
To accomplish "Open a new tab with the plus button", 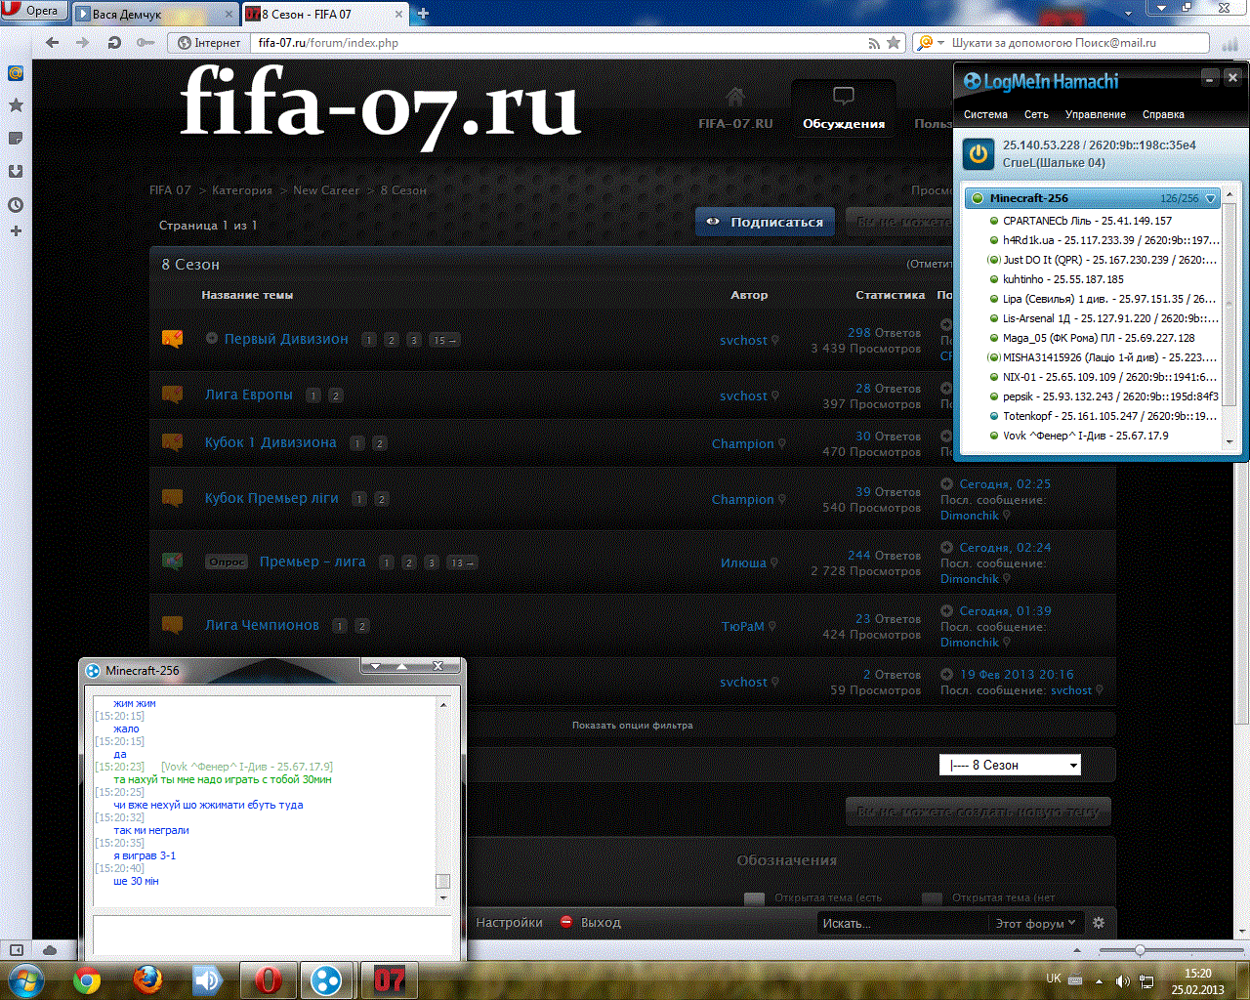I will click(423, 14).
